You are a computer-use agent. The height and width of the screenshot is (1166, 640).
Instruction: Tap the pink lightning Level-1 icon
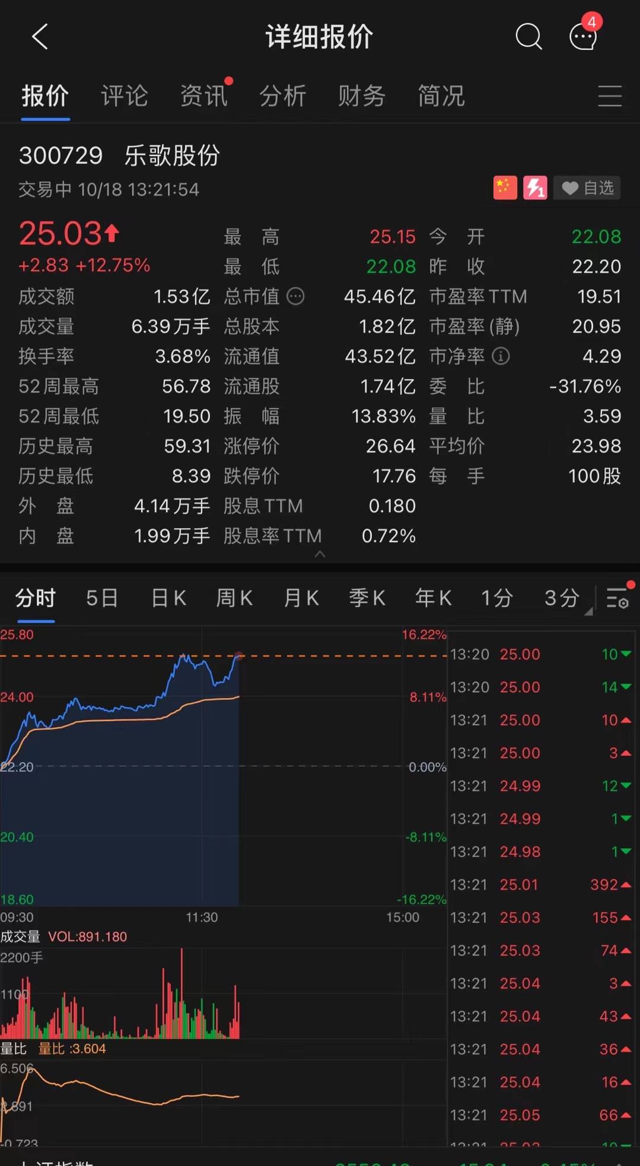(535, 188)
